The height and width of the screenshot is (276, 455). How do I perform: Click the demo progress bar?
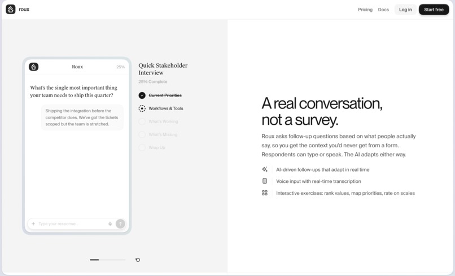[108, 260]
